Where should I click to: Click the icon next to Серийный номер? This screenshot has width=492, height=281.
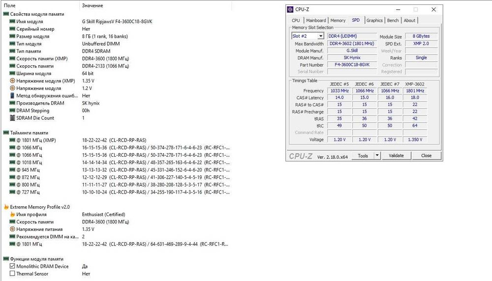[x=12, y=29]
